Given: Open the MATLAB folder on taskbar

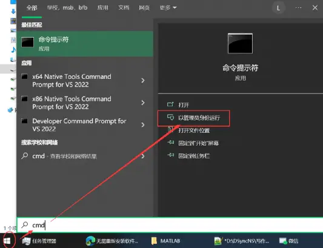Looking at the screenshot, I should 165,241.
